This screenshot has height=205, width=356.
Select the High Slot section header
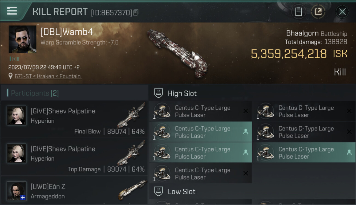182,93
